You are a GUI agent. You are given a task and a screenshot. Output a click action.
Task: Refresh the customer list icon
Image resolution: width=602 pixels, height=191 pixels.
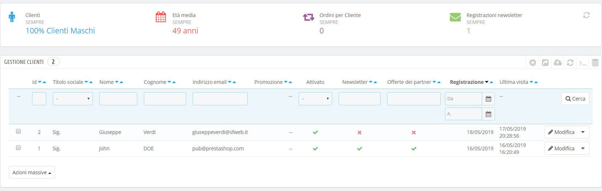pos(570,63)
